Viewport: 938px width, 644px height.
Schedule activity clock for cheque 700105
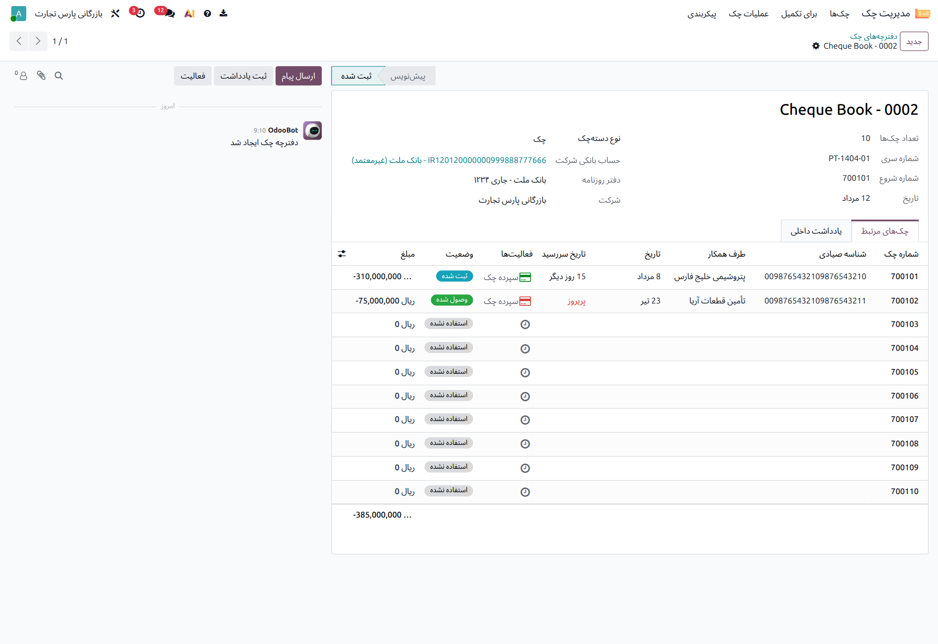pyautogui.click(x=525, y=372)
